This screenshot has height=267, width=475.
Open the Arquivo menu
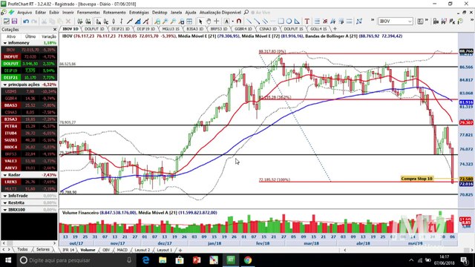tap(24, 13)
